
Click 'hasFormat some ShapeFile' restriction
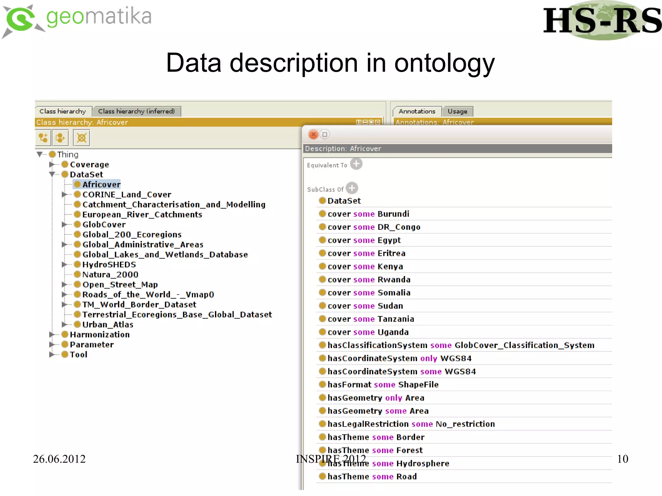click(x=464, y=385)
